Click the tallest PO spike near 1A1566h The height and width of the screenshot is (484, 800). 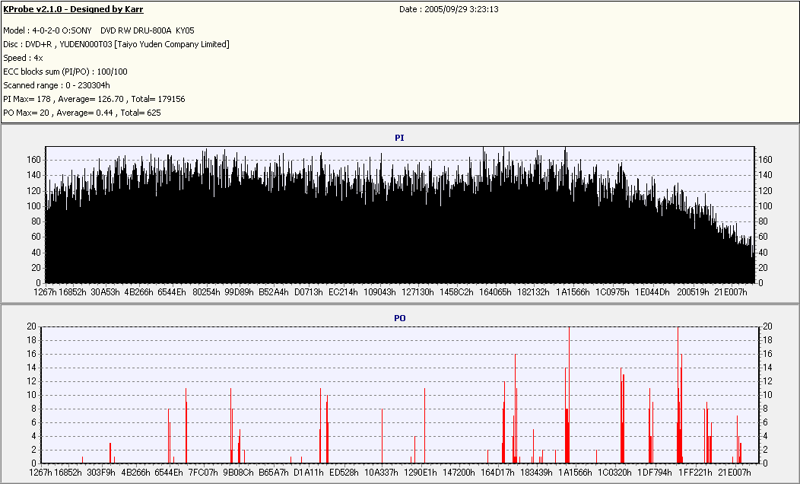tap(569, 395)
